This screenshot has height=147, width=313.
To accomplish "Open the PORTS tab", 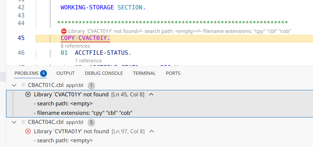I will point(173,73).
